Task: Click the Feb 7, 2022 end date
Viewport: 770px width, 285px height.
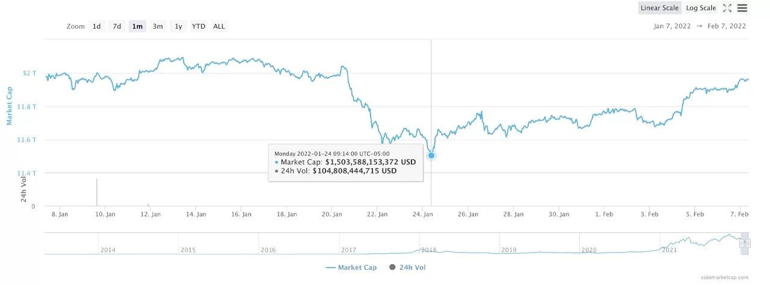Action: [727, 26]
